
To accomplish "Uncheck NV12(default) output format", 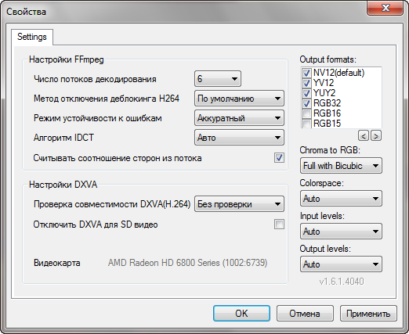I will [306, 73].
